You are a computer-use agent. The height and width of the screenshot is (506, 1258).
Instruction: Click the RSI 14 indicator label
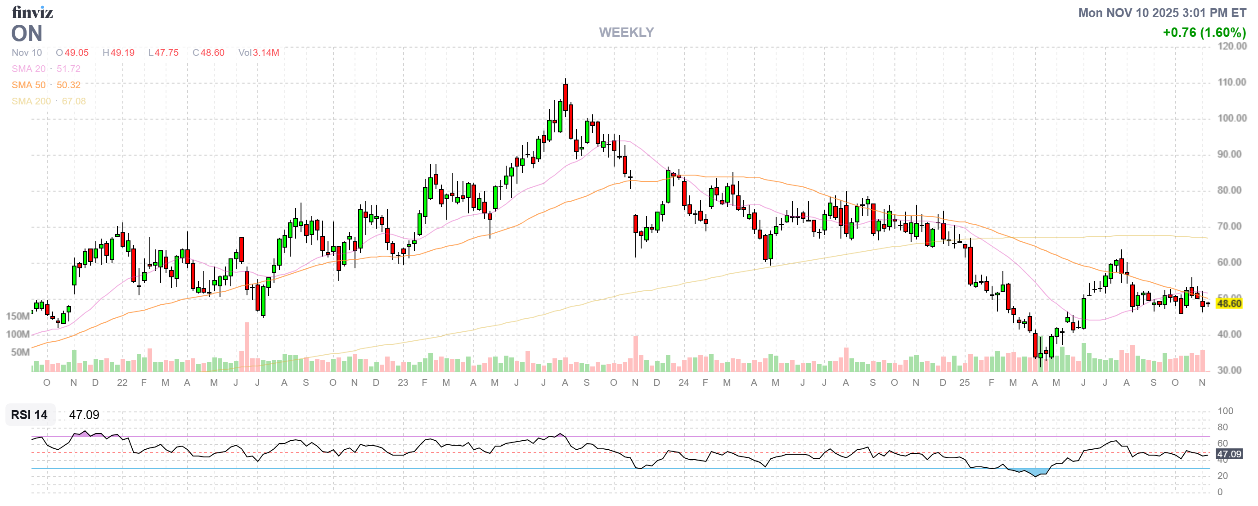[29, 415]
